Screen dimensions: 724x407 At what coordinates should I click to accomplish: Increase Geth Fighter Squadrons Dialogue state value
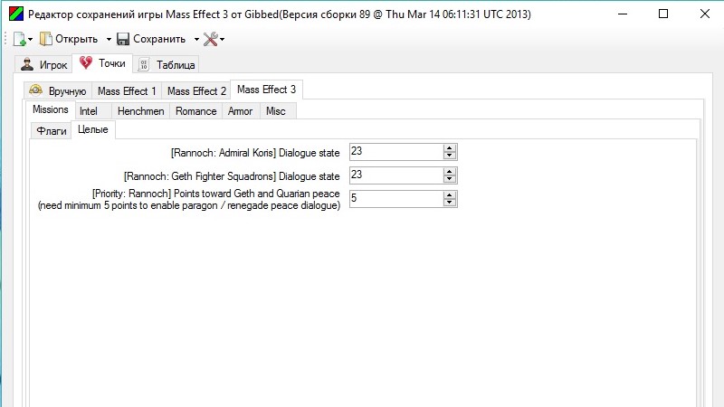449,171
